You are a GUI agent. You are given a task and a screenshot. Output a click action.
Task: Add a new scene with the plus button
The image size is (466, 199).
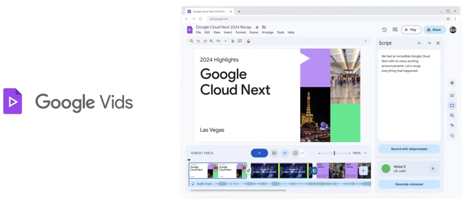pos(363,171)
